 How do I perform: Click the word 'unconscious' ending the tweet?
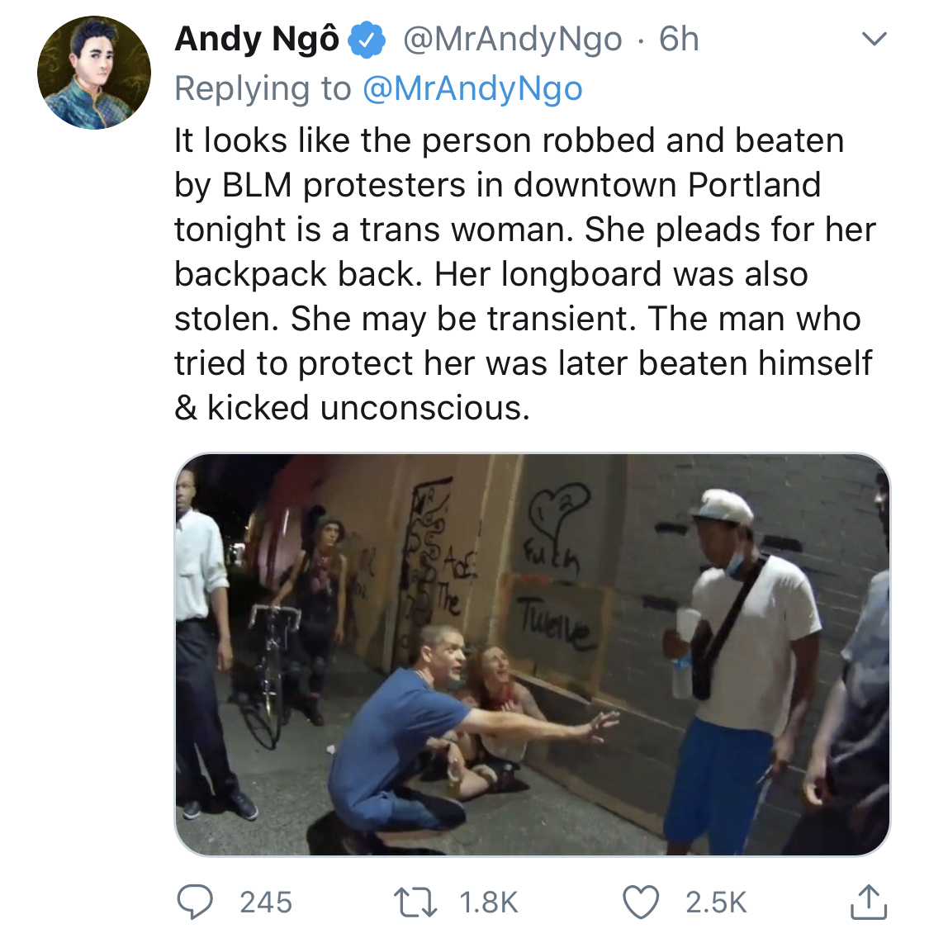424,408
